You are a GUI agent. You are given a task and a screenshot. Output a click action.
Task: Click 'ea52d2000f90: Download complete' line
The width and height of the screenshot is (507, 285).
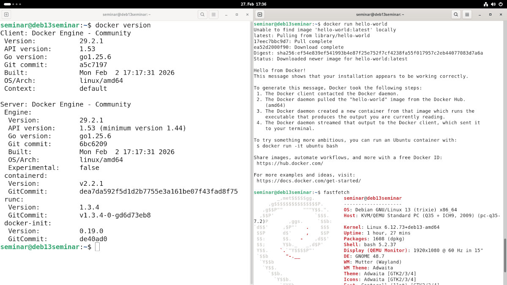pyautogui.click(x=299, y=47)
